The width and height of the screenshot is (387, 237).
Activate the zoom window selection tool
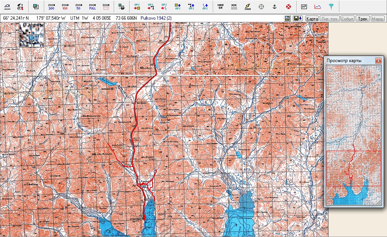click(x=106, y=6)
